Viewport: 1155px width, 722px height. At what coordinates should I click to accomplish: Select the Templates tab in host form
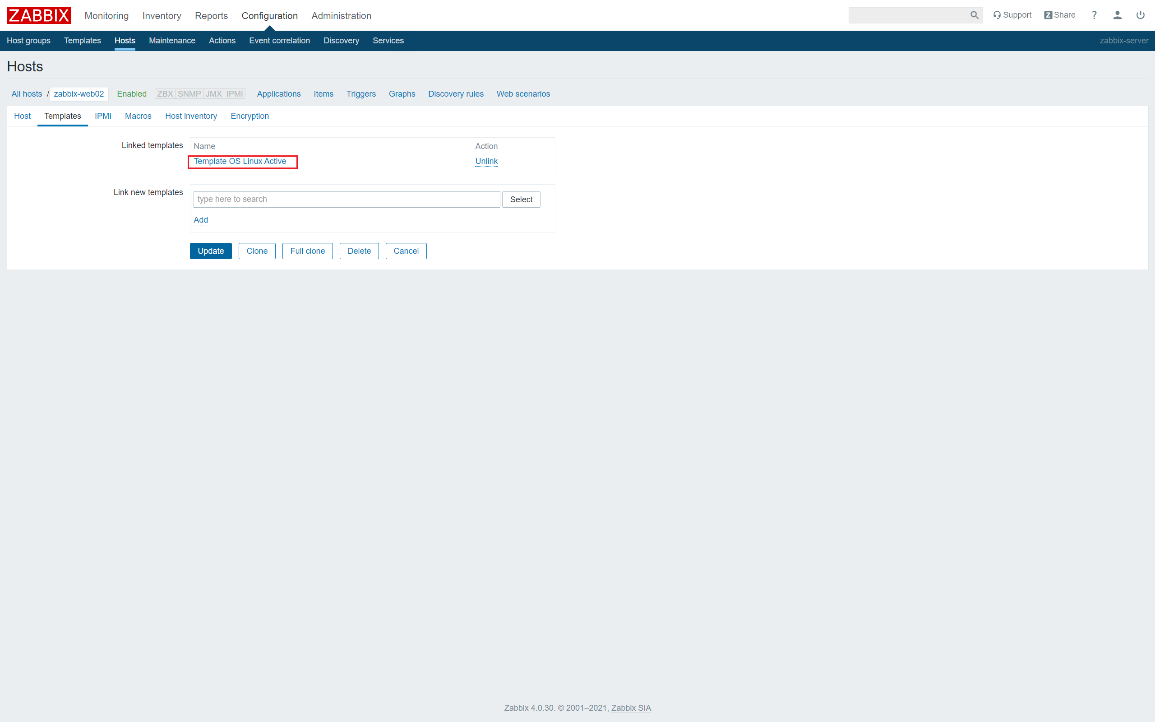63,116
